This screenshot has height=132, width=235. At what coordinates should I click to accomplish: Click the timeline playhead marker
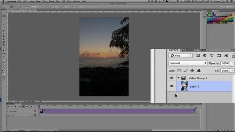[x=39, y=106]
